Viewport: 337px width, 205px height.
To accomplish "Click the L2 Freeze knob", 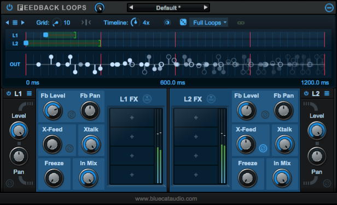I will (248, 178).
